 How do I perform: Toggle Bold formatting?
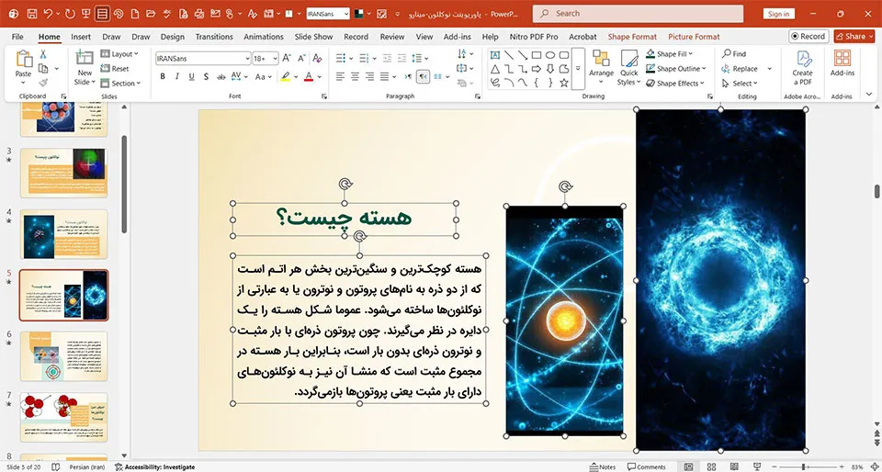164,76
